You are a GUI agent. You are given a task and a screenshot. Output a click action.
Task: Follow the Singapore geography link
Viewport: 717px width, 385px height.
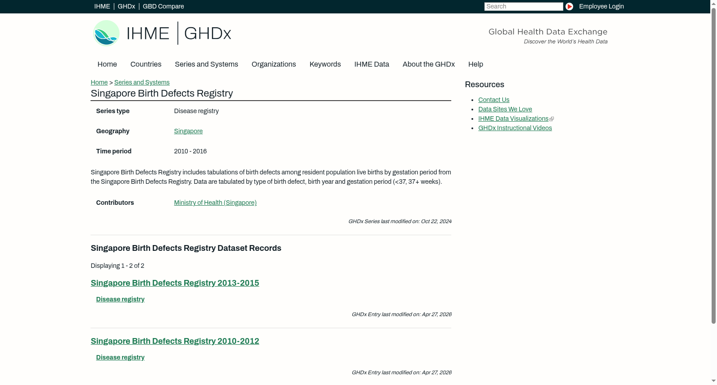tap(188, 131)
